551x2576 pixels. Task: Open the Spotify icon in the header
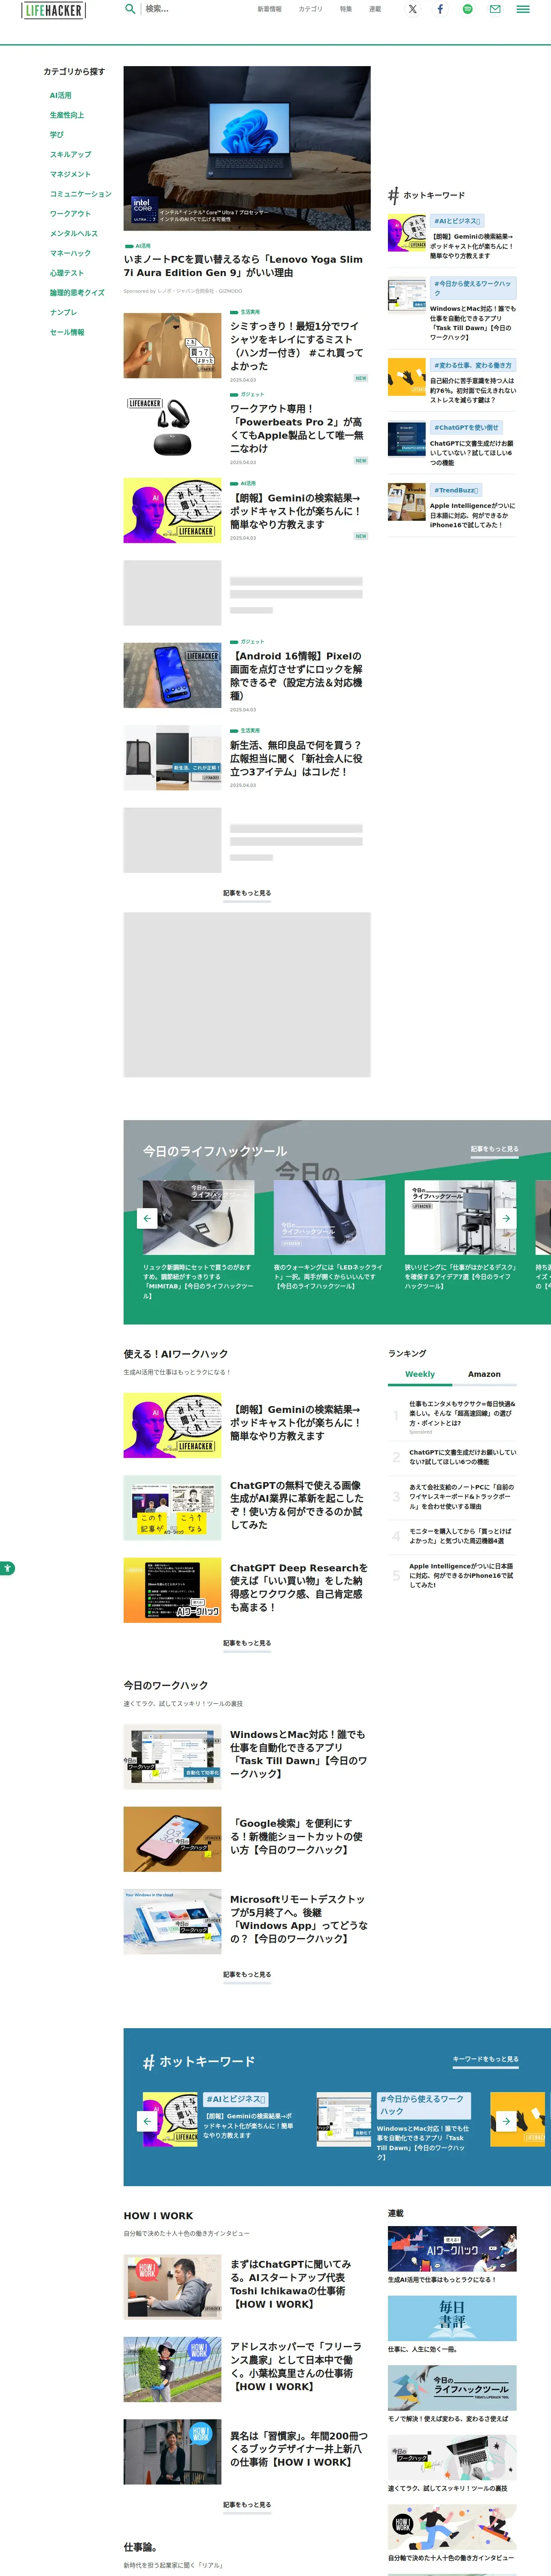click(467, 9)
